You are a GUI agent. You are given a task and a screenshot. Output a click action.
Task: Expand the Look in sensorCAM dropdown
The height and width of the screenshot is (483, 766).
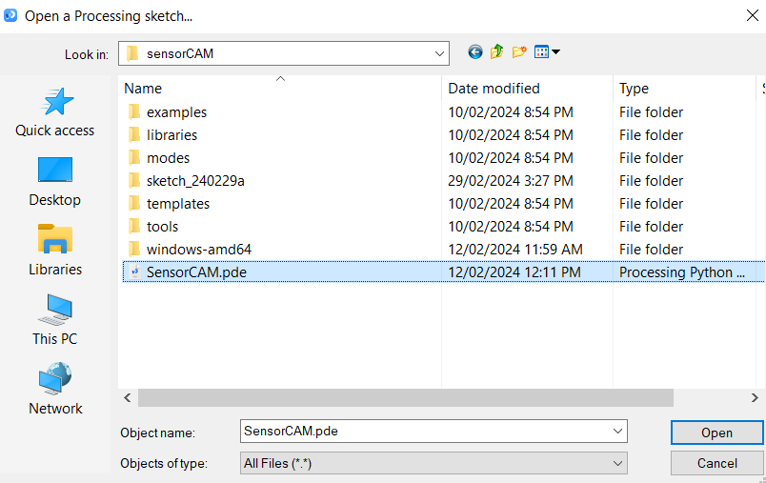439,53
